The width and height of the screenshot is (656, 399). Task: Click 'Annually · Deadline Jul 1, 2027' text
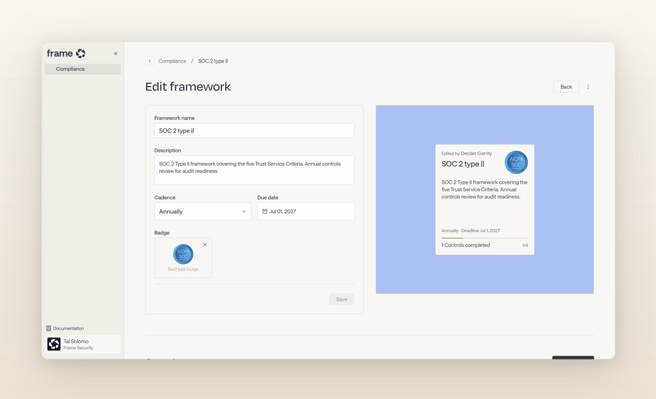point(470,230)
